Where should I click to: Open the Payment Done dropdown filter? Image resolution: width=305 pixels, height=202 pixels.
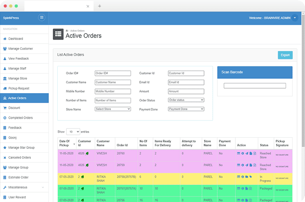(x=186, y=109)
